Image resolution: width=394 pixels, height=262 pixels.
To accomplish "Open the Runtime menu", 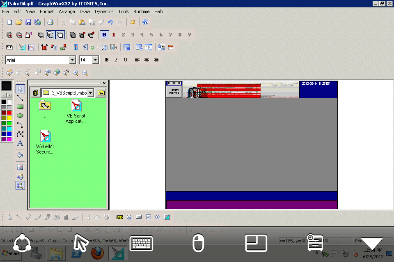I will [x=142, y=11].
